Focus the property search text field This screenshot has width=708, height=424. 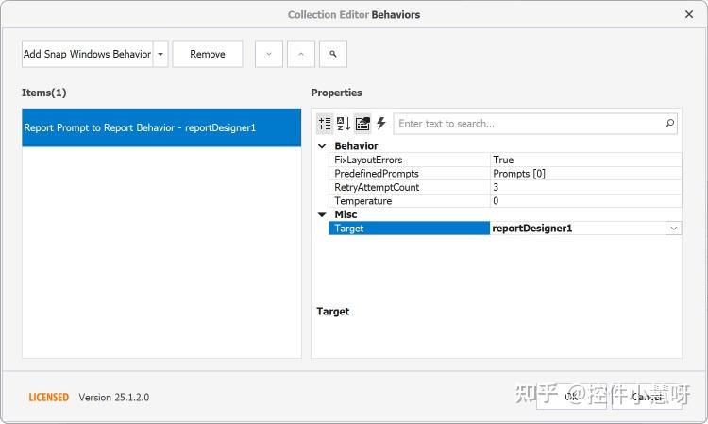pyautogui.click(x=529, y=124)
